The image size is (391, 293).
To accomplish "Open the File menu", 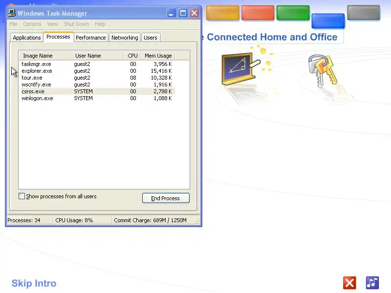I will click(x=13, y=24).
